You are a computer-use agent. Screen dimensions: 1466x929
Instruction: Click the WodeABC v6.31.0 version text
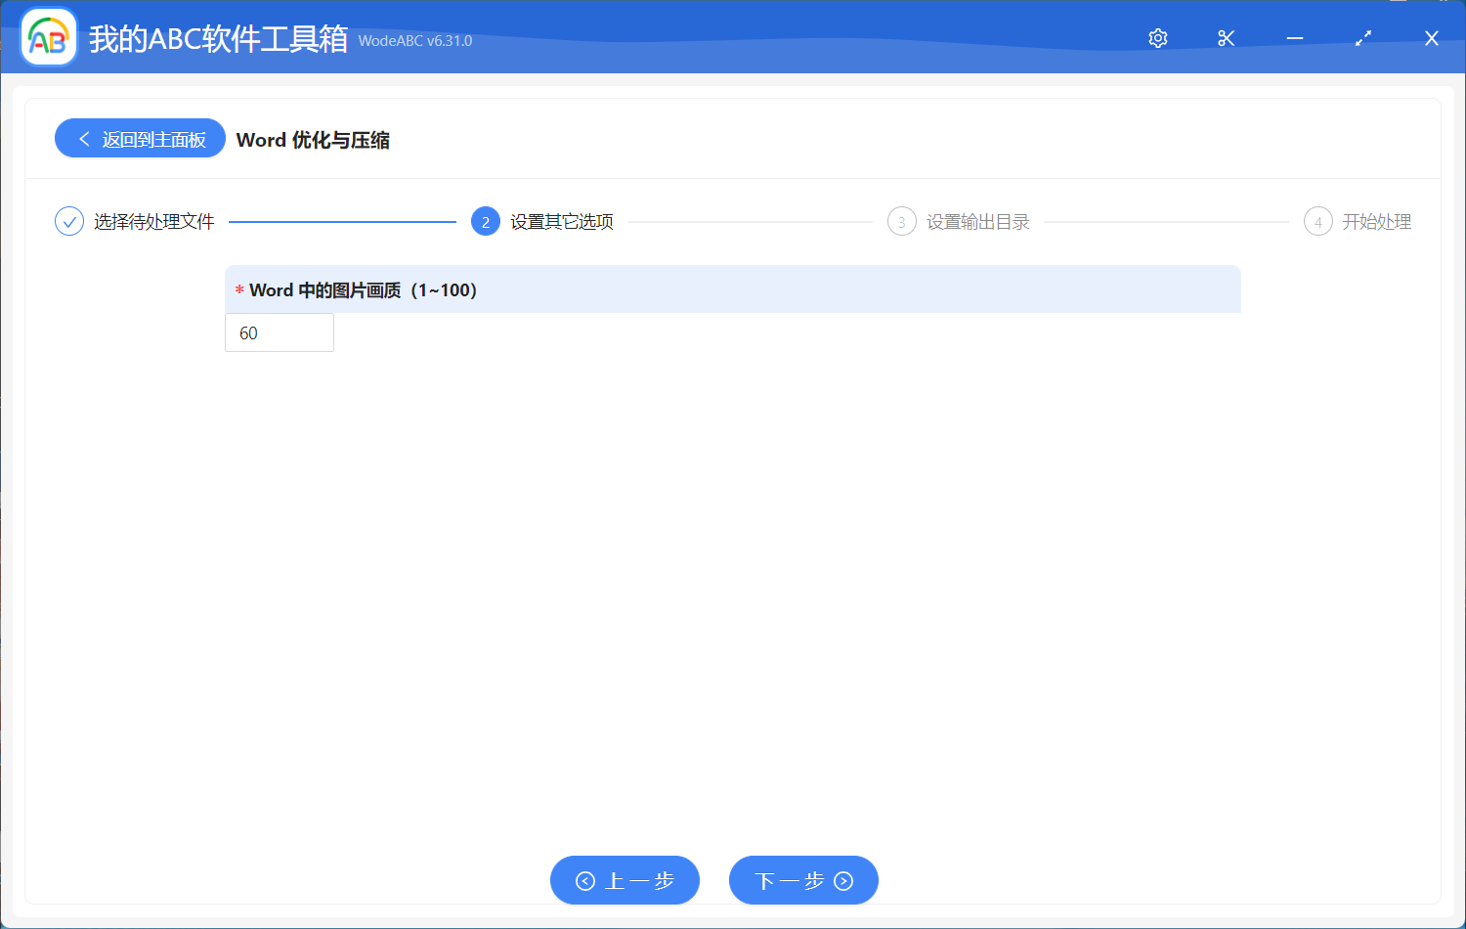pos(414,41)
